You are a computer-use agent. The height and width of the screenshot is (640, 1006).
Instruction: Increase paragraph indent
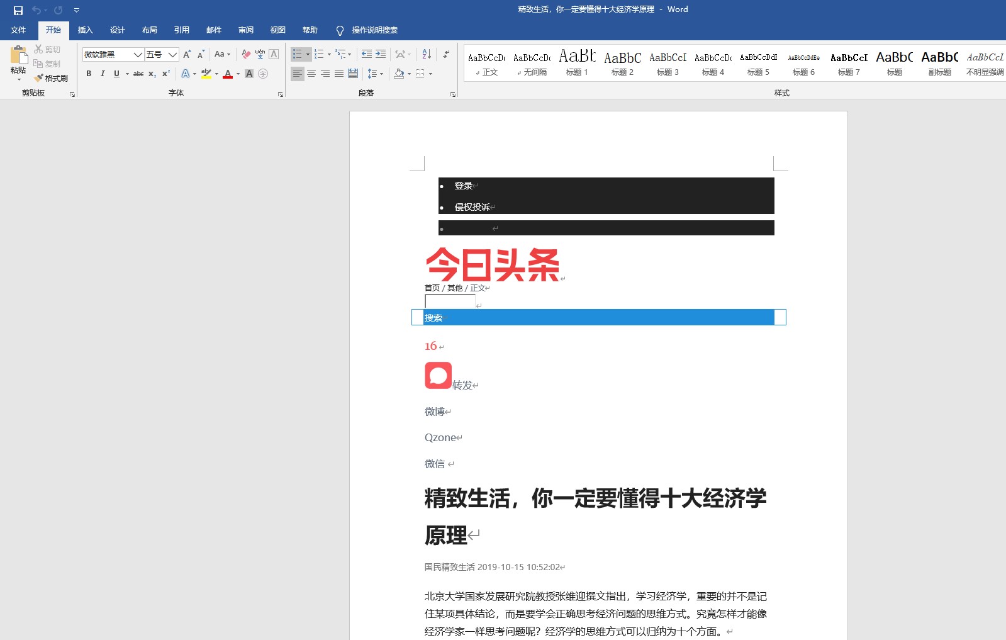tap(381, 55)
